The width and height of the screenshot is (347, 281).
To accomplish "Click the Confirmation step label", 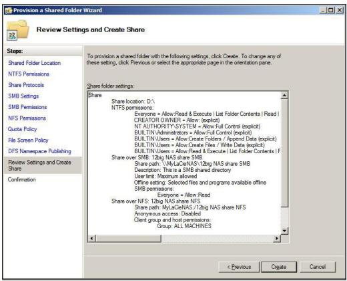I will coord(21,180).
